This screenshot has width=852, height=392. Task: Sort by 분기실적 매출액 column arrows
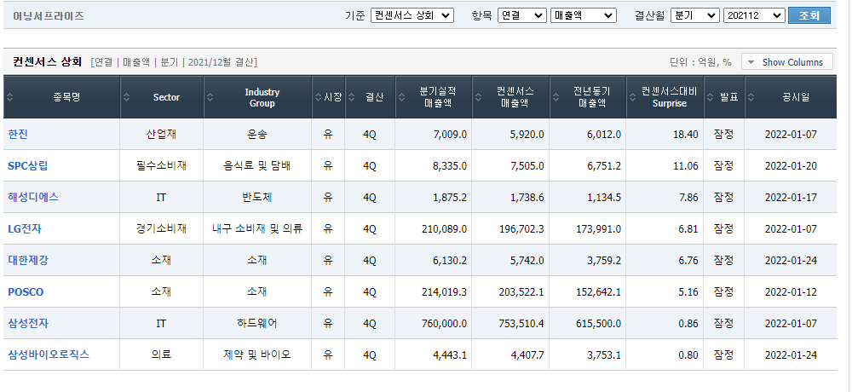[402, 97]
